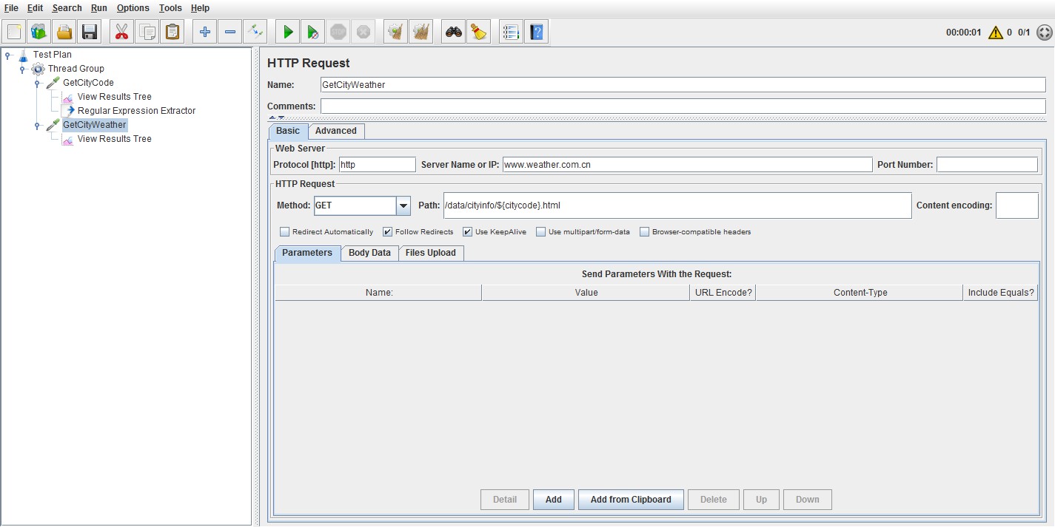Click the Stop test icon

[338, 32]
